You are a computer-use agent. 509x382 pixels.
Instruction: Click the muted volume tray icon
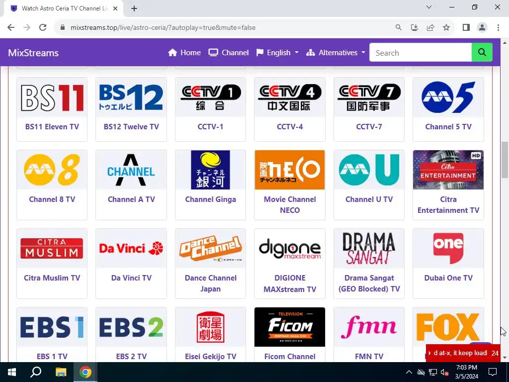pos(444,372)
